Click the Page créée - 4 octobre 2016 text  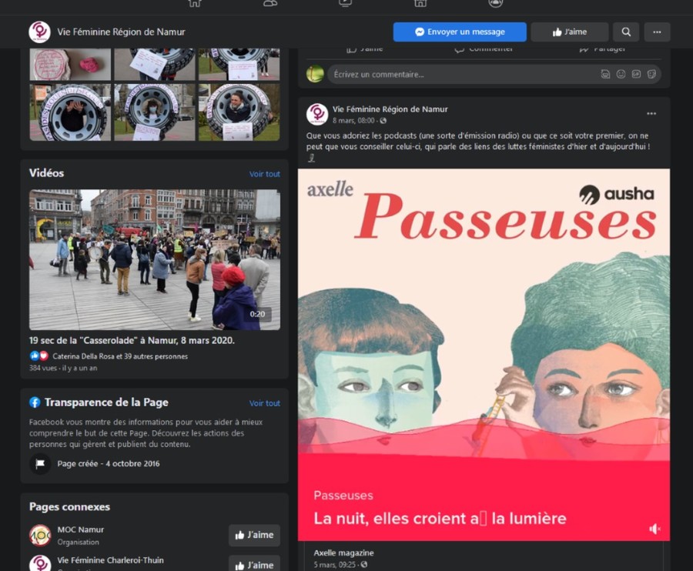pyautogui.click(x=109, y=464)
